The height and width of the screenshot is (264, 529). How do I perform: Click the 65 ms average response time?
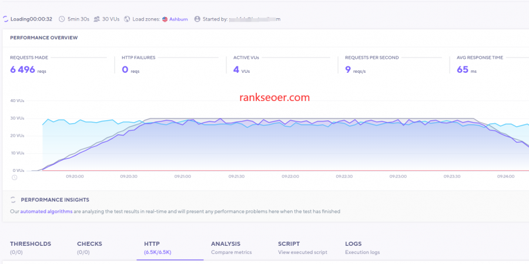(463, 70)
